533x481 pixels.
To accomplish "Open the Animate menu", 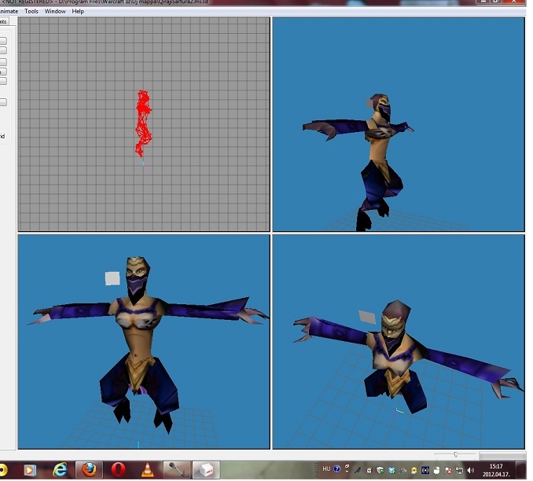I will 9,11.
